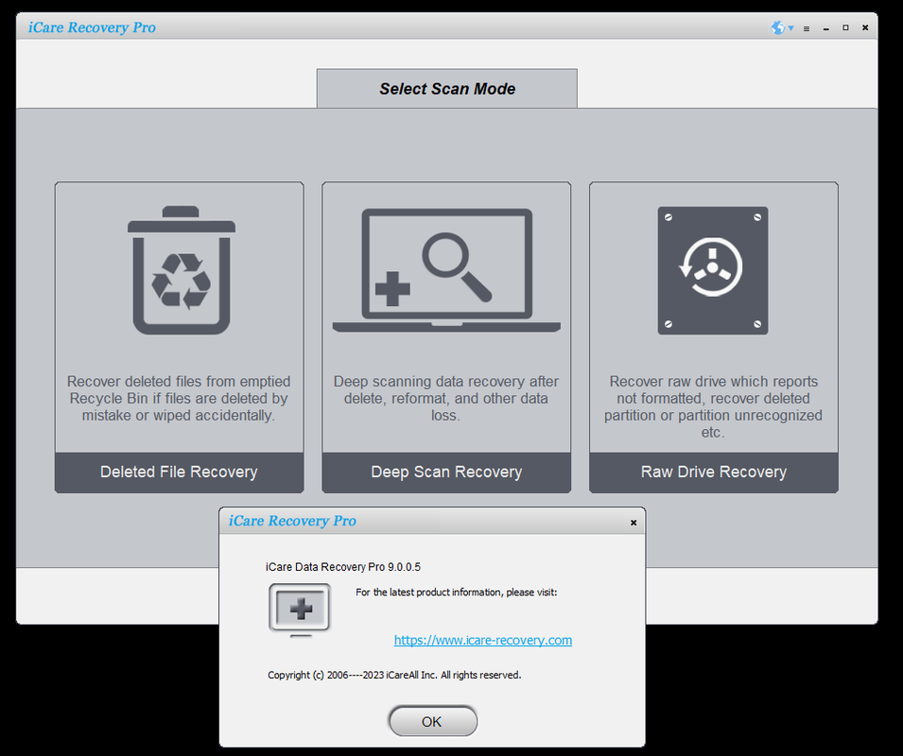Maximize the iCare Recovery Pro main window
Screen dimensions: 903x756
click(x=845, y=27)
